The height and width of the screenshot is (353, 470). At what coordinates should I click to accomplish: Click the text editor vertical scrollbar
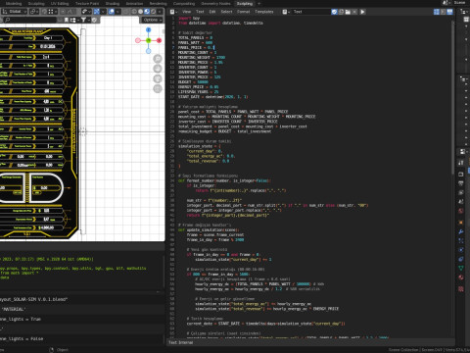tap(453, 98)
